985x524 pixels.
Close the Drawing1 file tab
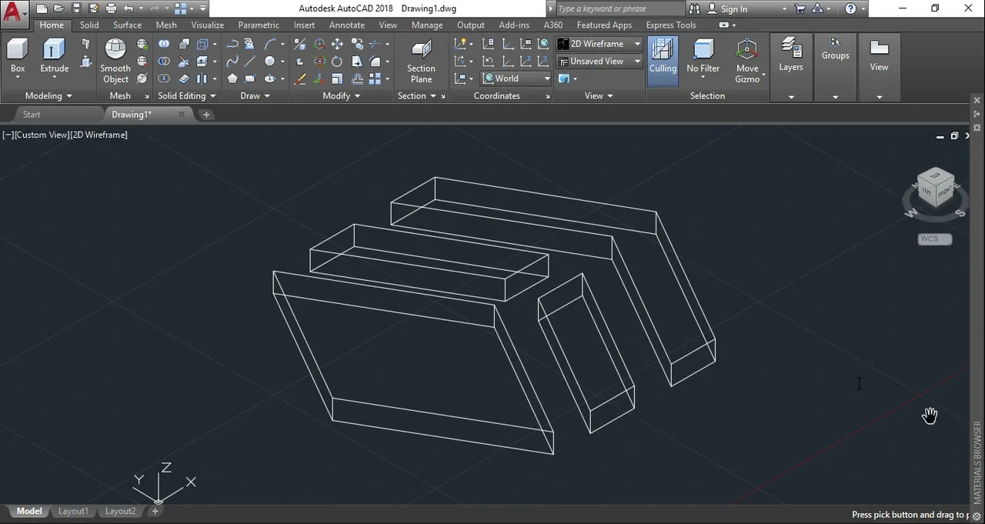[182, 114]
